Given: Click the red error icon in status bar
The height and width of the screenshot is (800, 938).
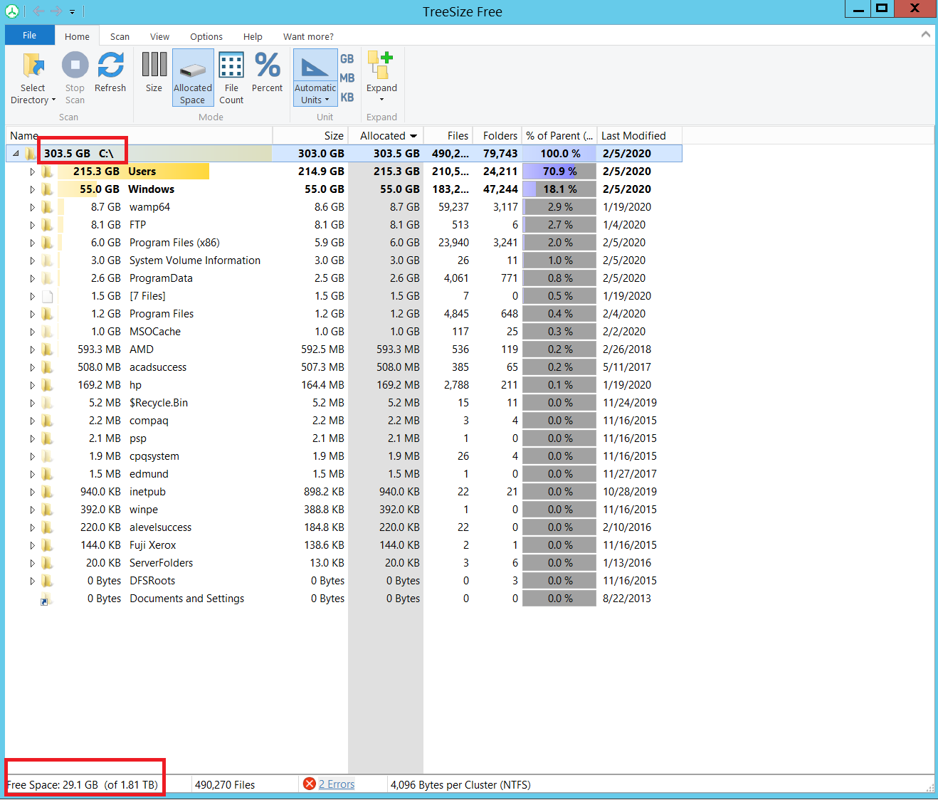Looking at the screenshot, I should 309,784.
